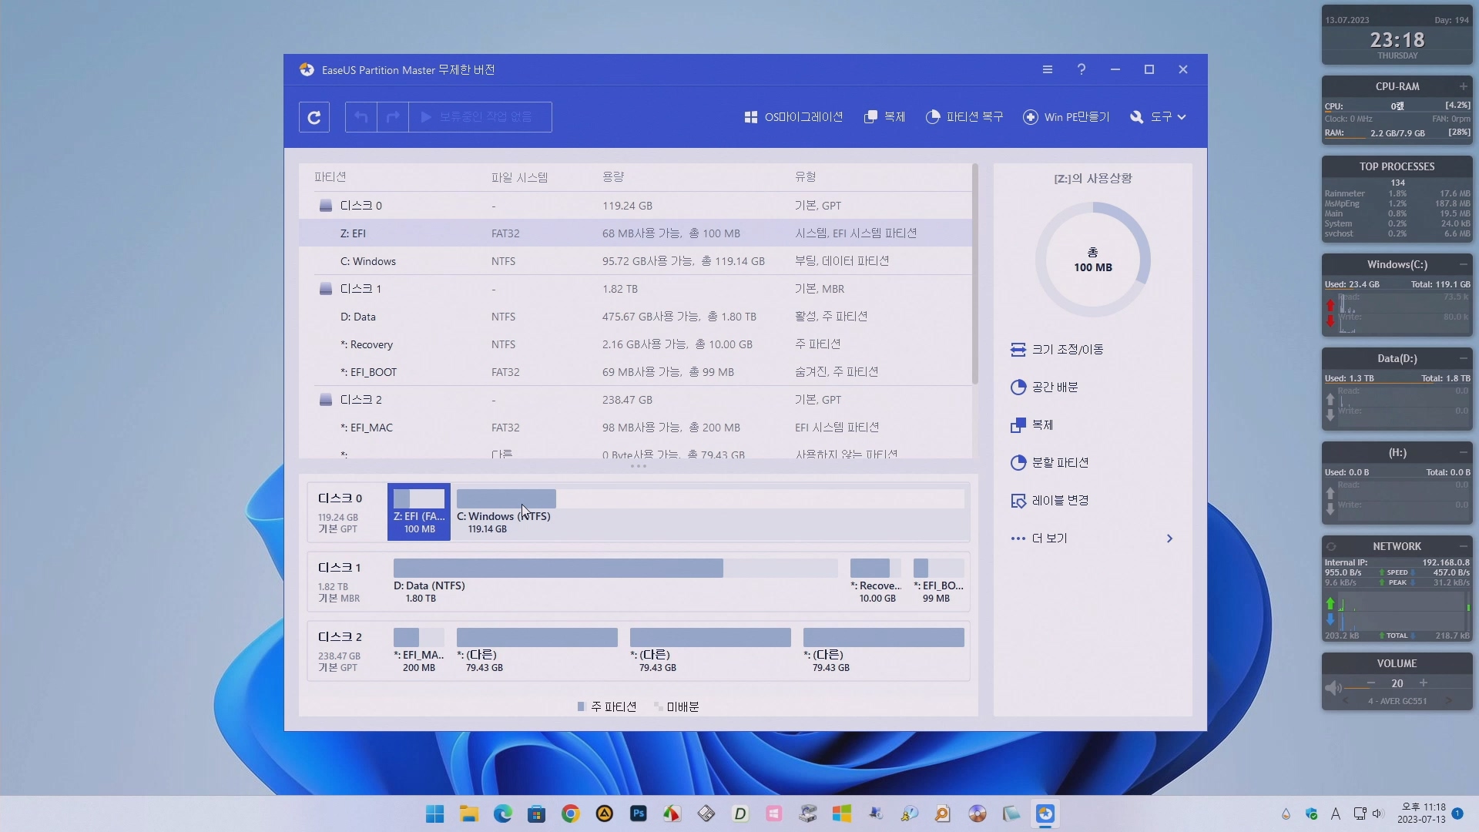This screenshot has width=1479, height=832.
Task: Launch Microsoft Edge from taskbar
Action: click(502, 814)
